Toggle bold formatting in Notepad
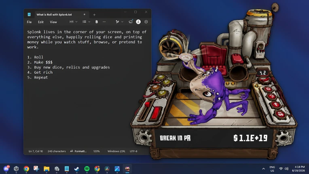 pyautogui.click(x=97, y=22)
